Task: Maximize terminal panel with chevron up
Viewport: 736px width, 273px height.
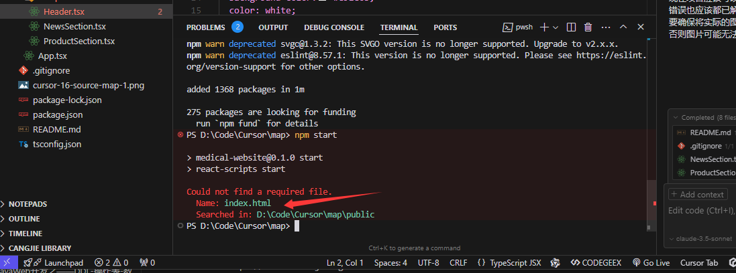Action: coord(623,27)
